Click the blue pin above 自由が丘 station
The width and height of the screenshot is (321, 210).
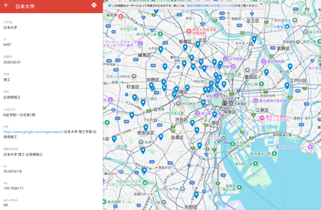pos(144,171)
